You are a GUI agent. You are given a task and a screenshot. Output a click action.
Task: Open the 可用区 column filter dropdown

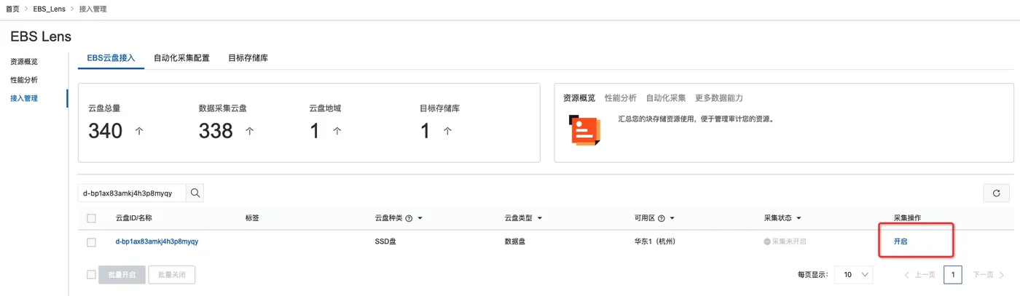pos(673,218)
